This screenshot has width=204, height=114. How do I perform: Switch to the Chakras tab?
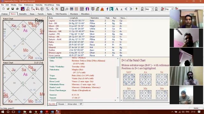point(4,14)
